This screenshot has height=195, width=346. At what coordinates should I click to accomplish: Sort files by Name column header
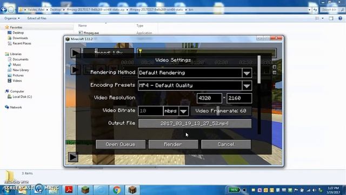click(x=83, y=25)
